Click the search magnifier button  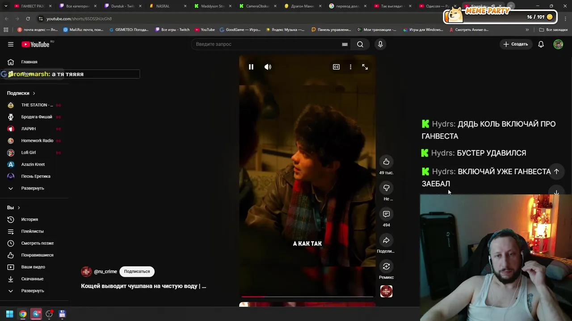pyautogui.click(x=360, y=44)
